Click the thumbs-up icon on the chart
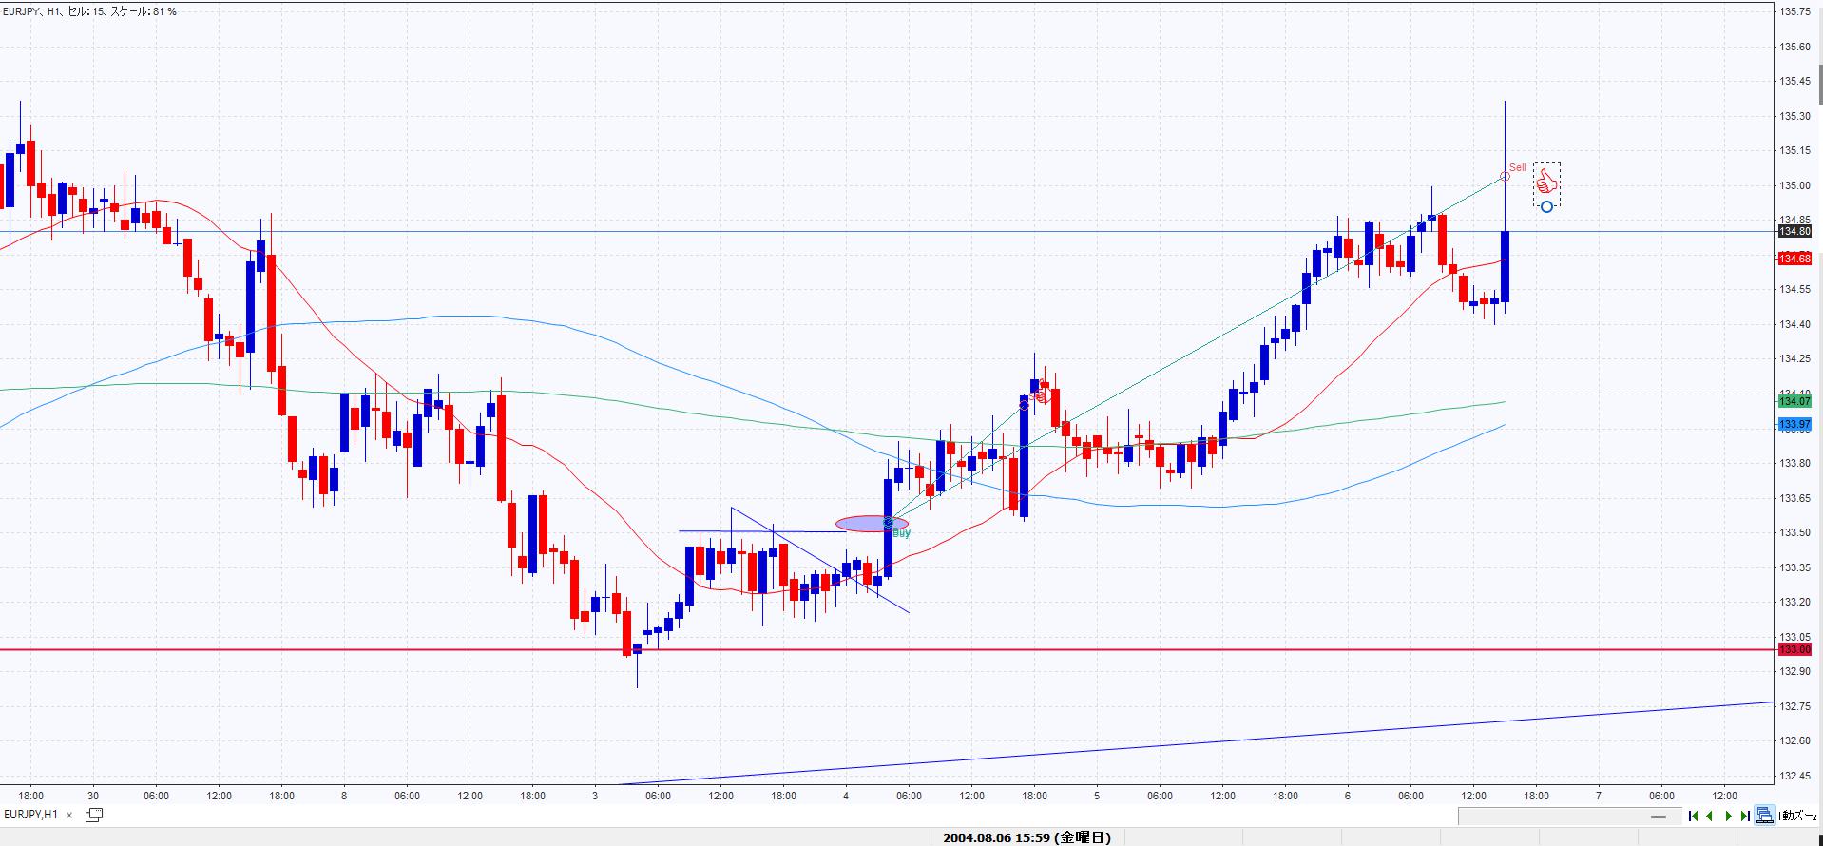Viewport: 1823px width, 846px height. [1546, 181]
